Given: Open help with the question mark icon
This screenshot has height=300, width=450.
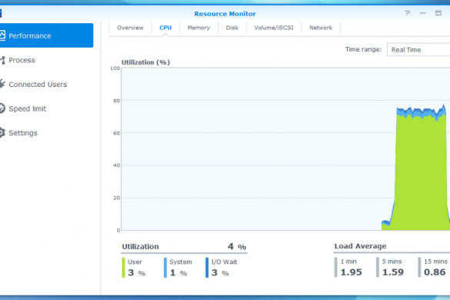Looking at the screenshot, I should (x=407, y=13).
